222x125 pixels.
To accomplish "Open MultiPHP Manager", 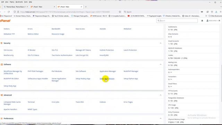I will [x=131, y=71].
